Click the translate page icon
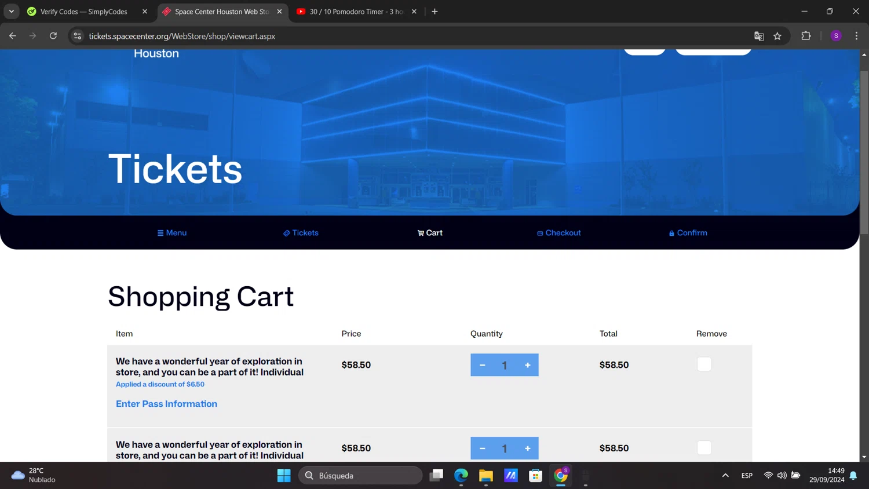The height and width of the screenshot is (489, 869). (759, 36)
